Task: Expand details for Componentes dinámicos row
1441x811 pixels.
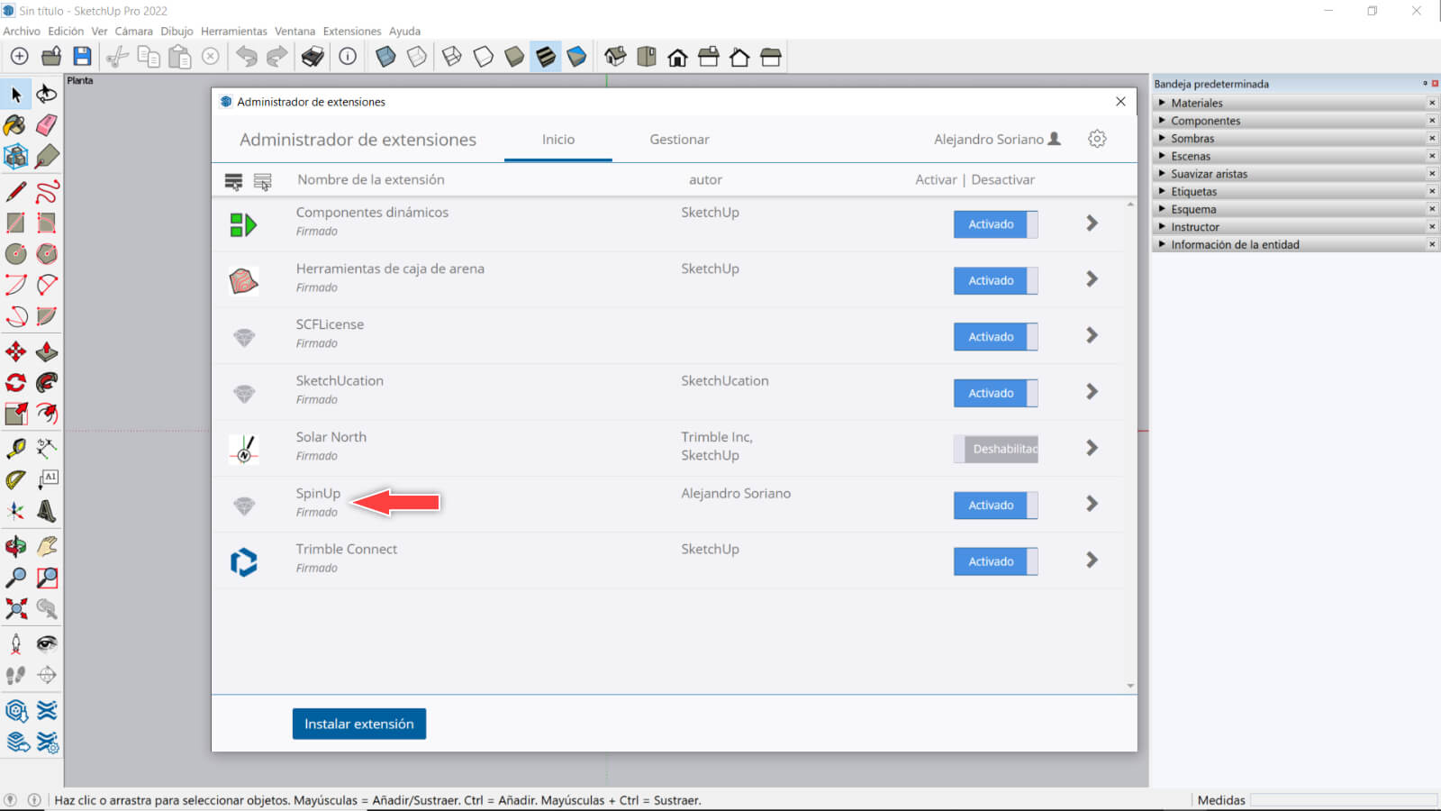Action: [1092, 223]
